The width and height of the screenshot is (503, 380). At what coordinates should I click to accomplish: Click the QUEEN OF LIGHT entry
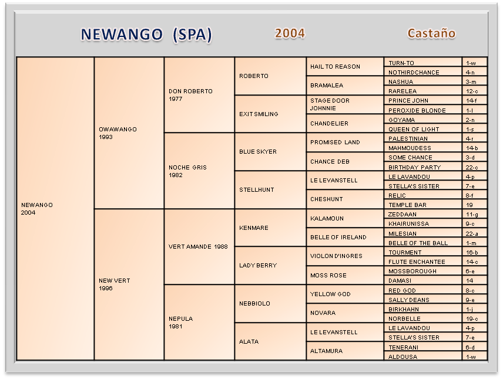point(423,130)
